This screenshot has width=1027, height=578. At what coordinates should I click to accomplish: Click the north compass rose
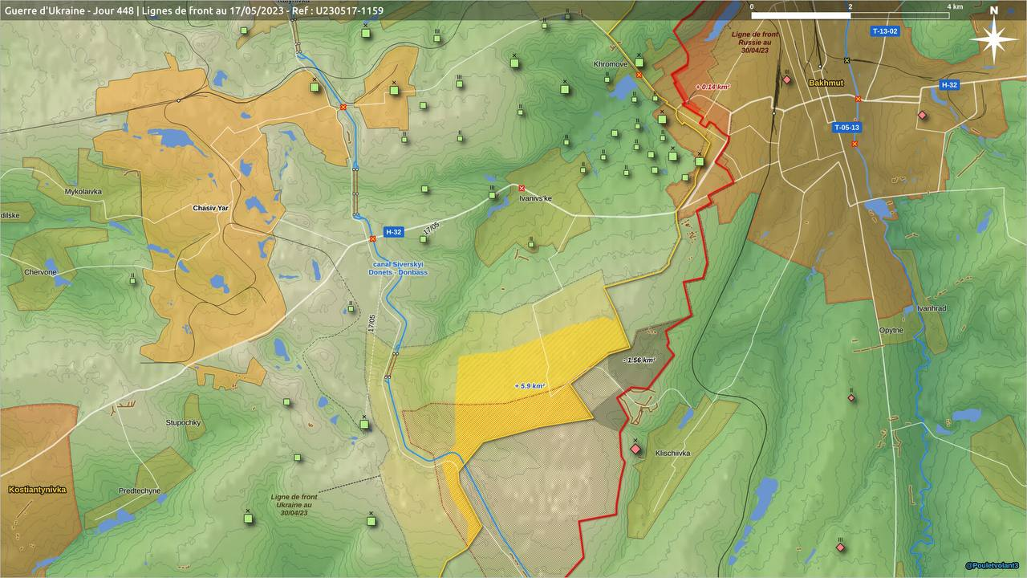pos(993,38)
